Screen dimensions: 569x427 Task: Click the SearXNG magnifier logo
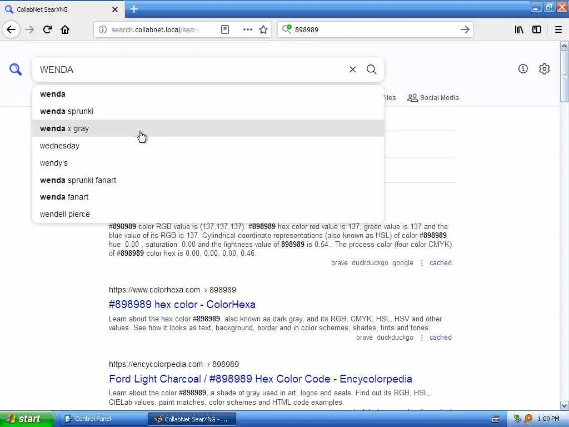tap(16, 69)
